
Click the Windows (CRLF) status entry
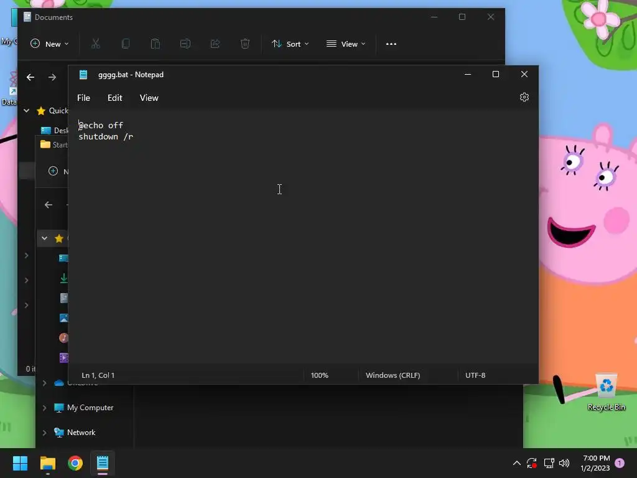(x=393, y=375)
